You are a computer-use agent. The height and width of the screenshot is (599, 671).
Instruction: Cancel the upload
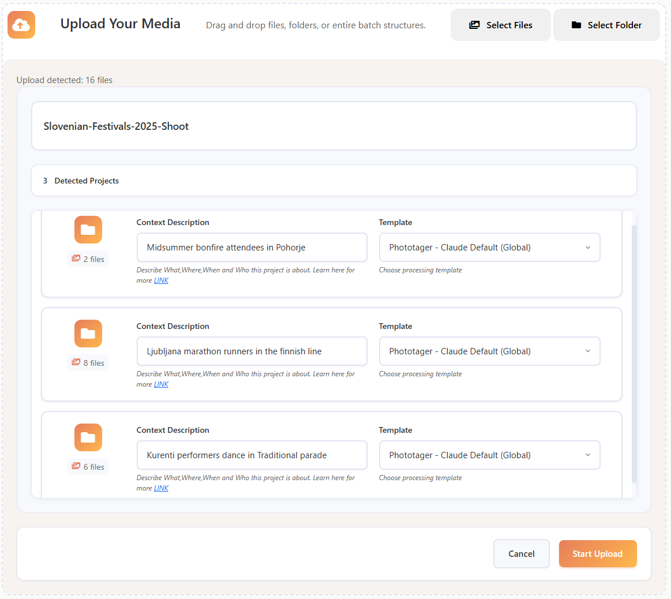521,553
